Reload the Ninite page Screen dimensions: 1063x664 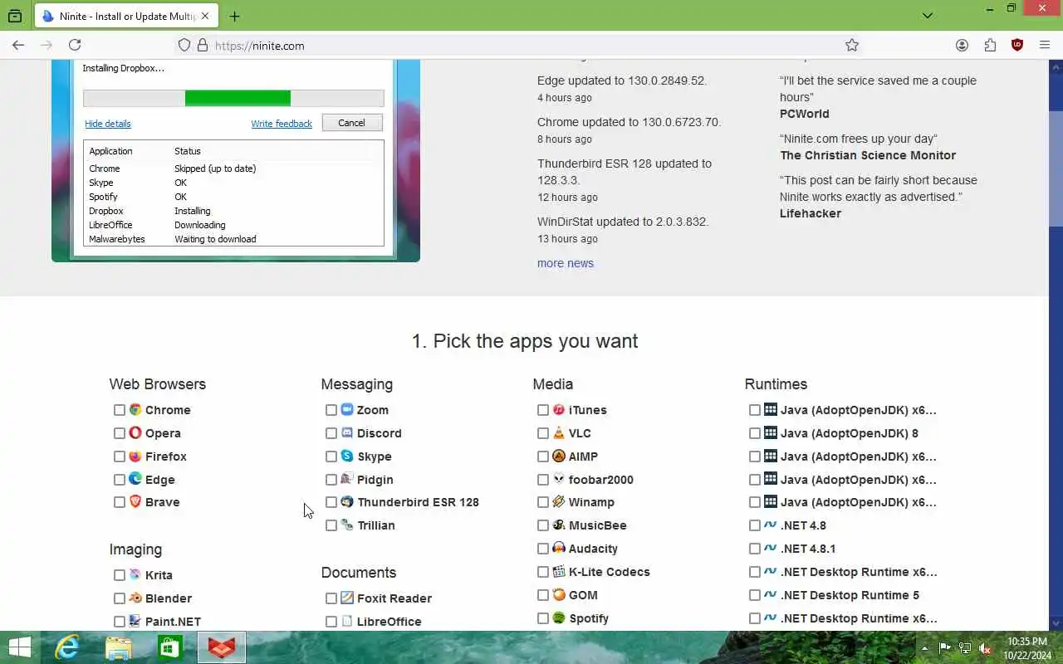point(75,46)
